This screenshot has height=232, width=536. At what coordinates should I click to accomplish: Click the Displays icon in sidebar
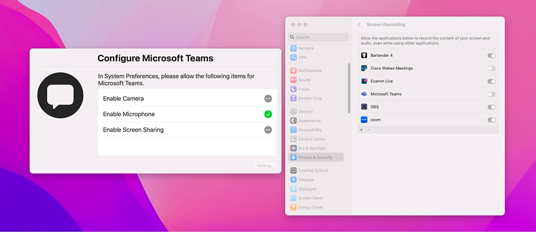tap(293, 180)
